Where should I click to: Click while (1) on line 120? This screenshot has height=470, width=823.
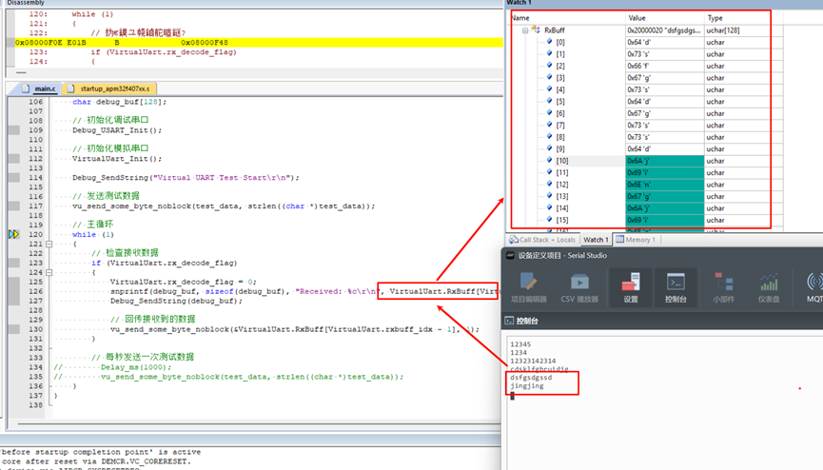(x=93, y=234)
